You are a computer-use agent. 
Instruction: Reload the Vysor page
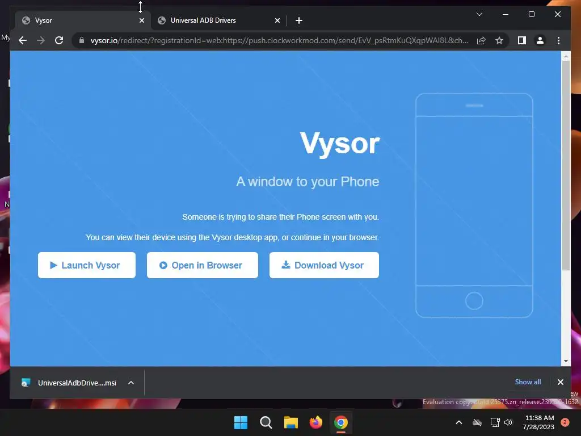point(59,40)
